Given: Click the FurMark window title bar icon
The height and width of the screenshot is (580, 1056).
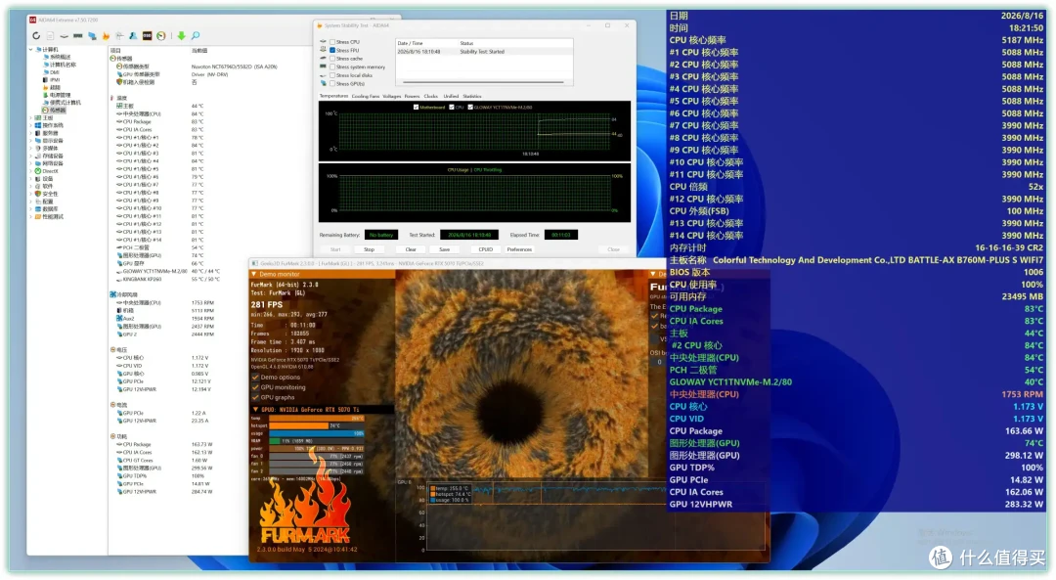Looking at the screenshot, I should click(254, 263).
